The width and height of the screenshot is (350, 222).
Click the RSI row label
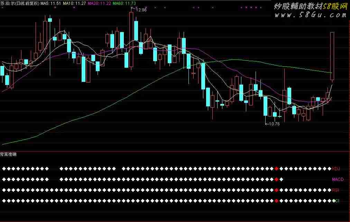[x=335, y=190]
